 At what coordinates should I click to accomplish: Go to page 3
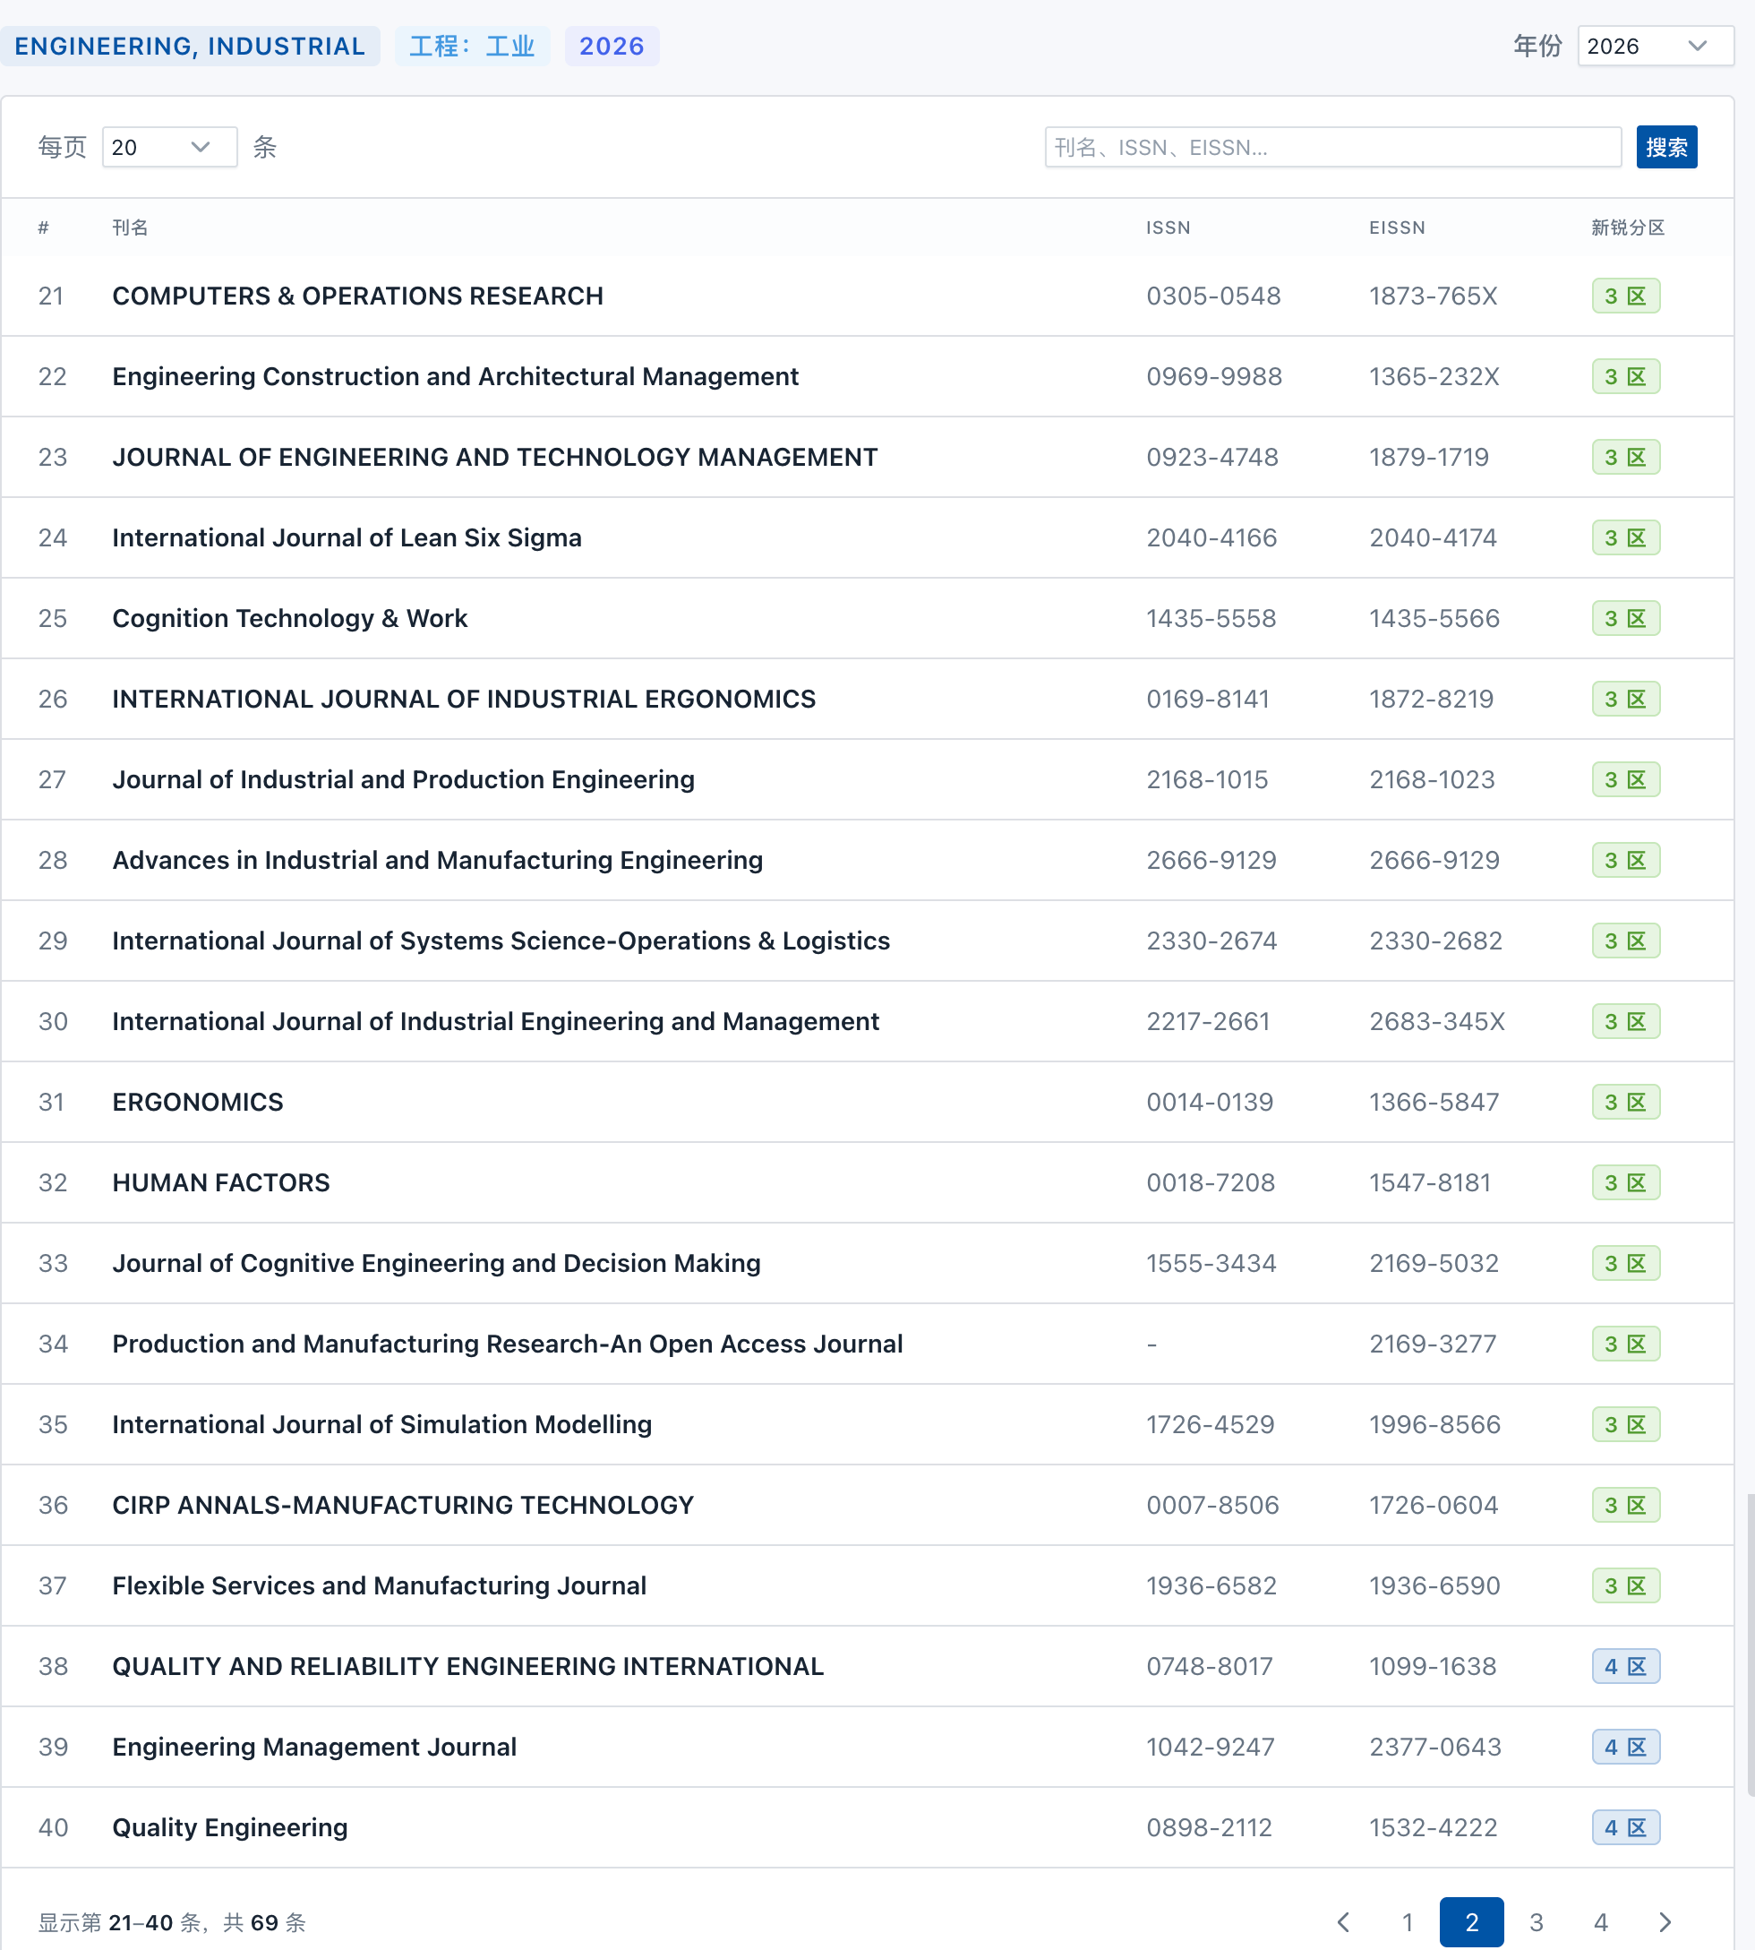pyautogui.click(x=1537, y=1922)
